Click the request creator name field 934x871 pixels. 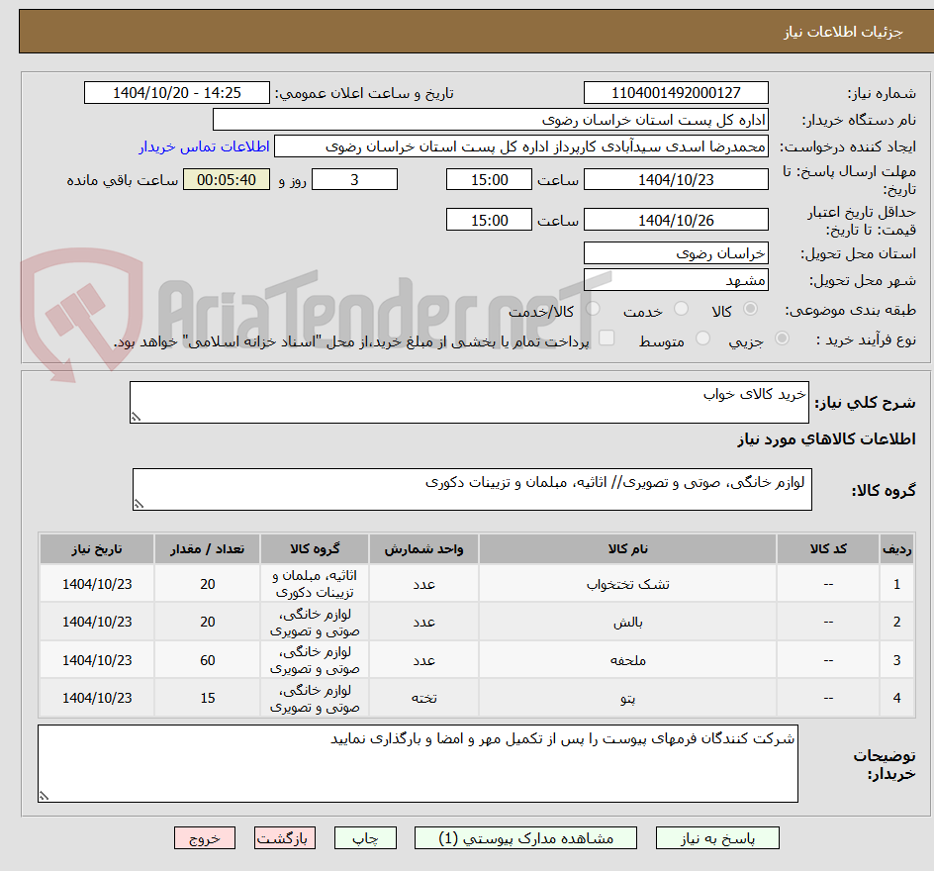pyautogui.click(x=521, y=146)
